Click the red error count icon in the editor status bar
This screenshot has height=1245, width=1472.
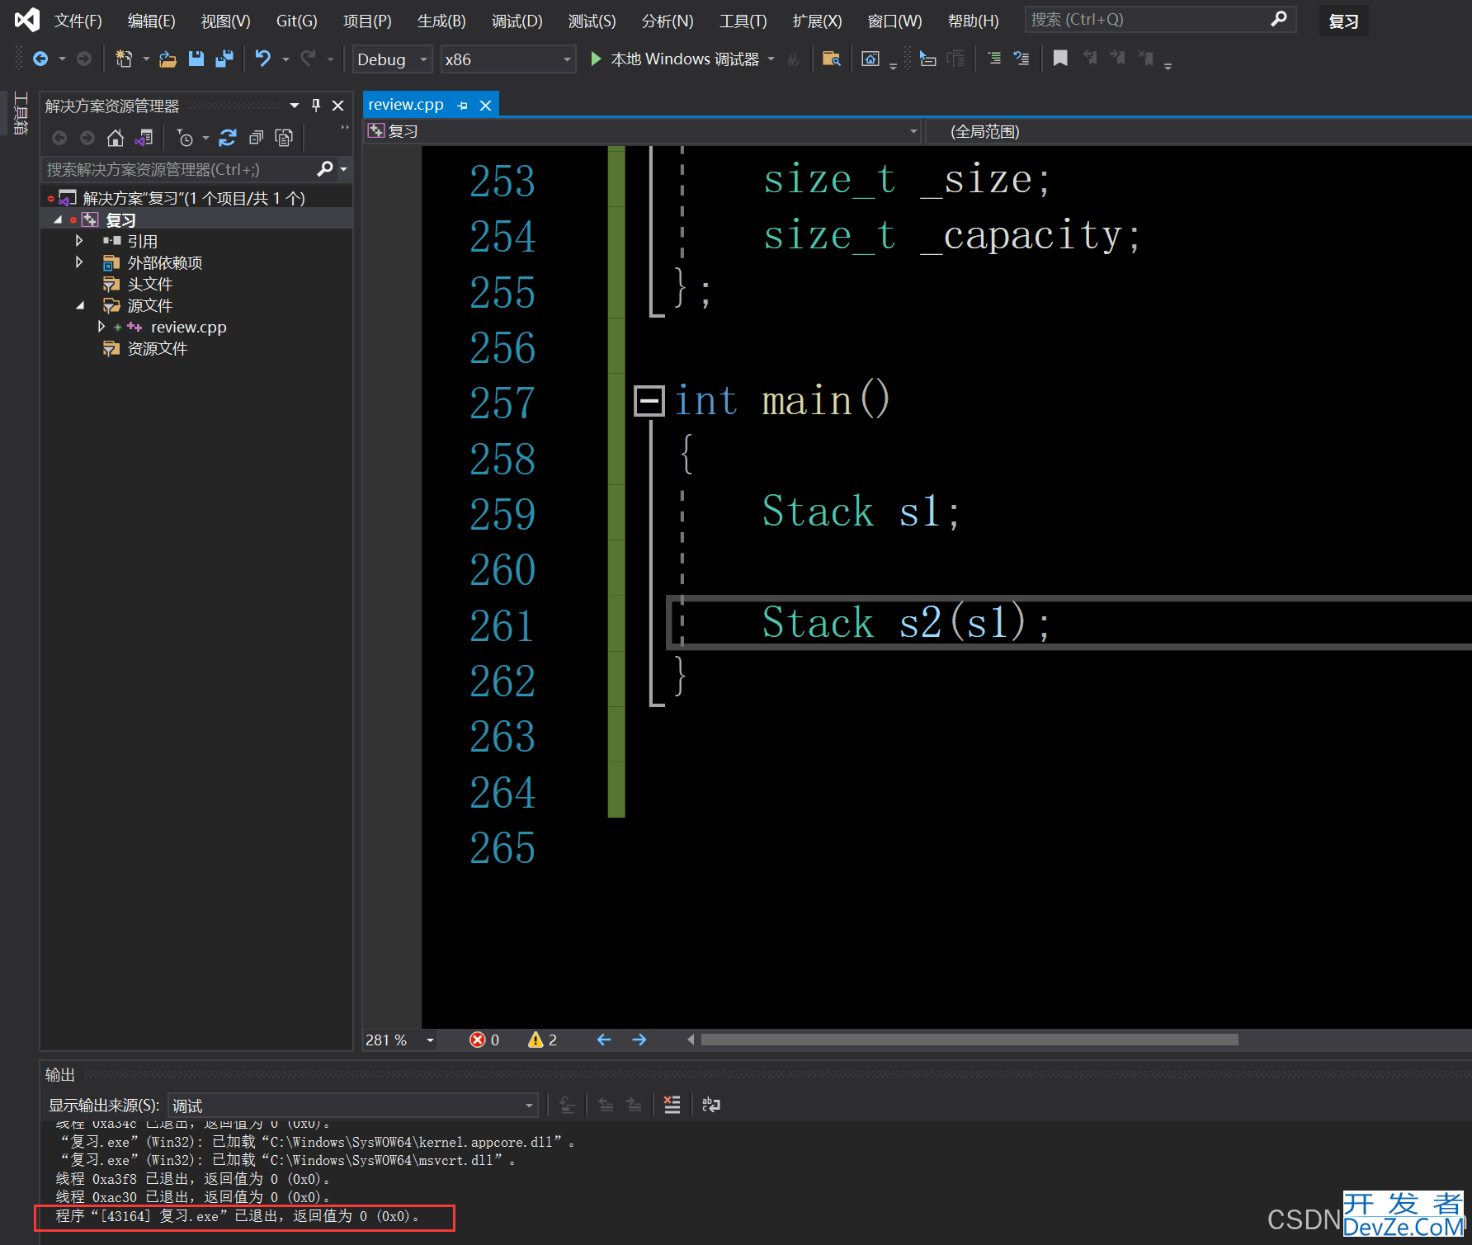pyautogui.click(x=477, y=1040)
